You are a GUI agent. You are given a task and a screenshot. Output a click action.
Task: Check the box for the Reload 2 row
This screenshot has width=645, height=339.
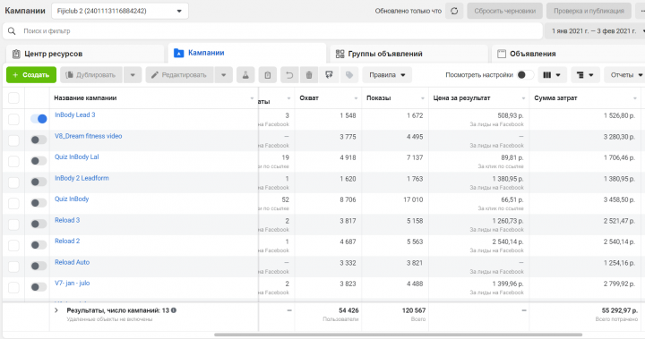coord(13,245)
